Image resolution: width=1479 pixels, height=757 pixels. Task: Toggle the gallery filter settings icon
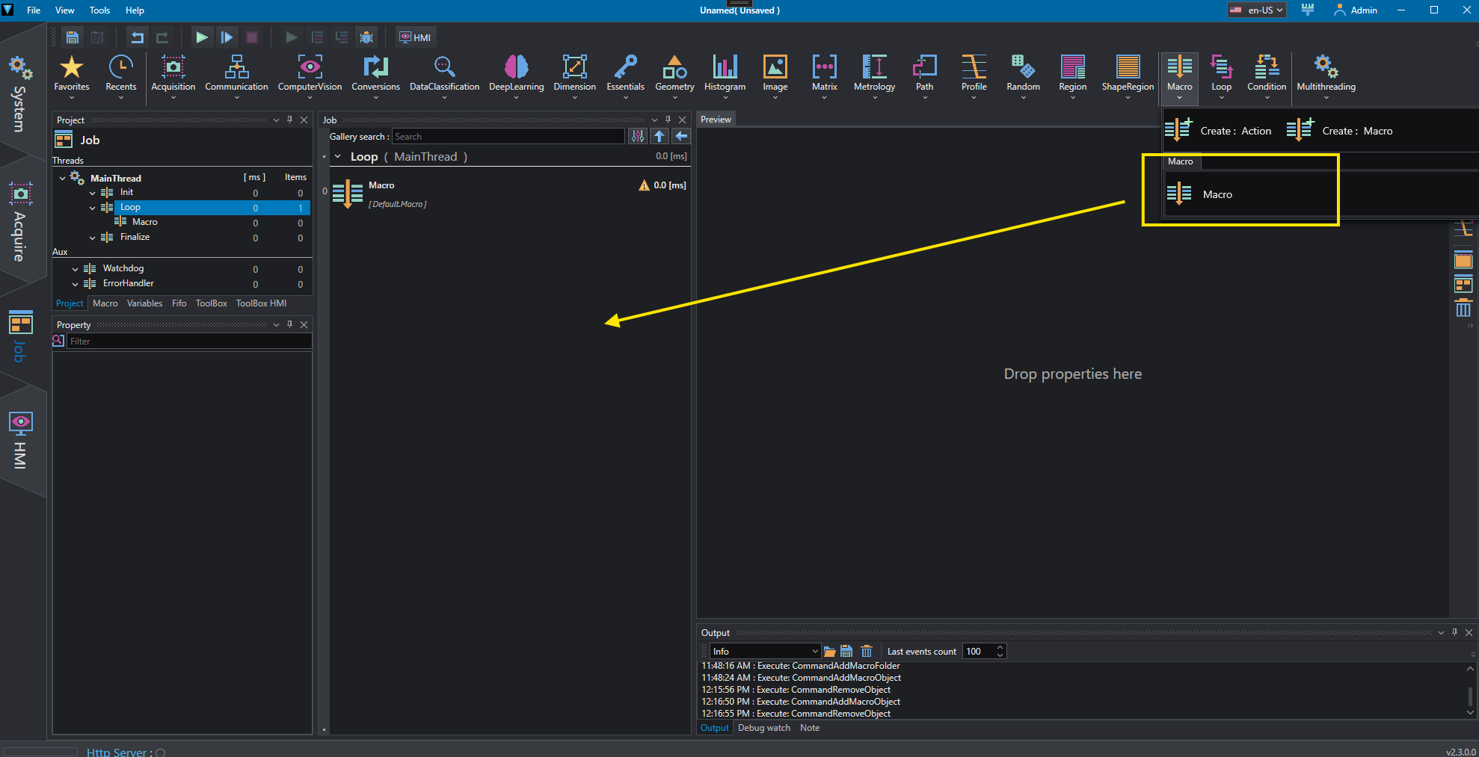637,136
